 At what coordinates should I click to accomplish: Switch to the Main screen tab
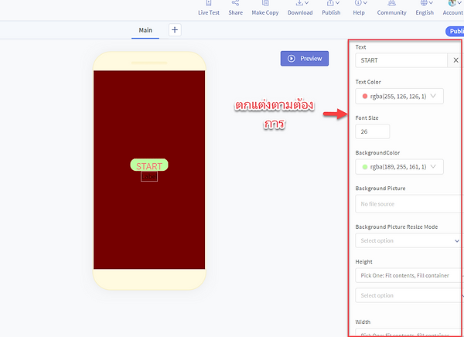click(145, 30)
